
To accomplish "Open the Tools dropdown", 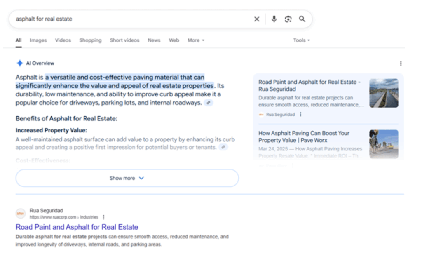I will click(301, 40).
